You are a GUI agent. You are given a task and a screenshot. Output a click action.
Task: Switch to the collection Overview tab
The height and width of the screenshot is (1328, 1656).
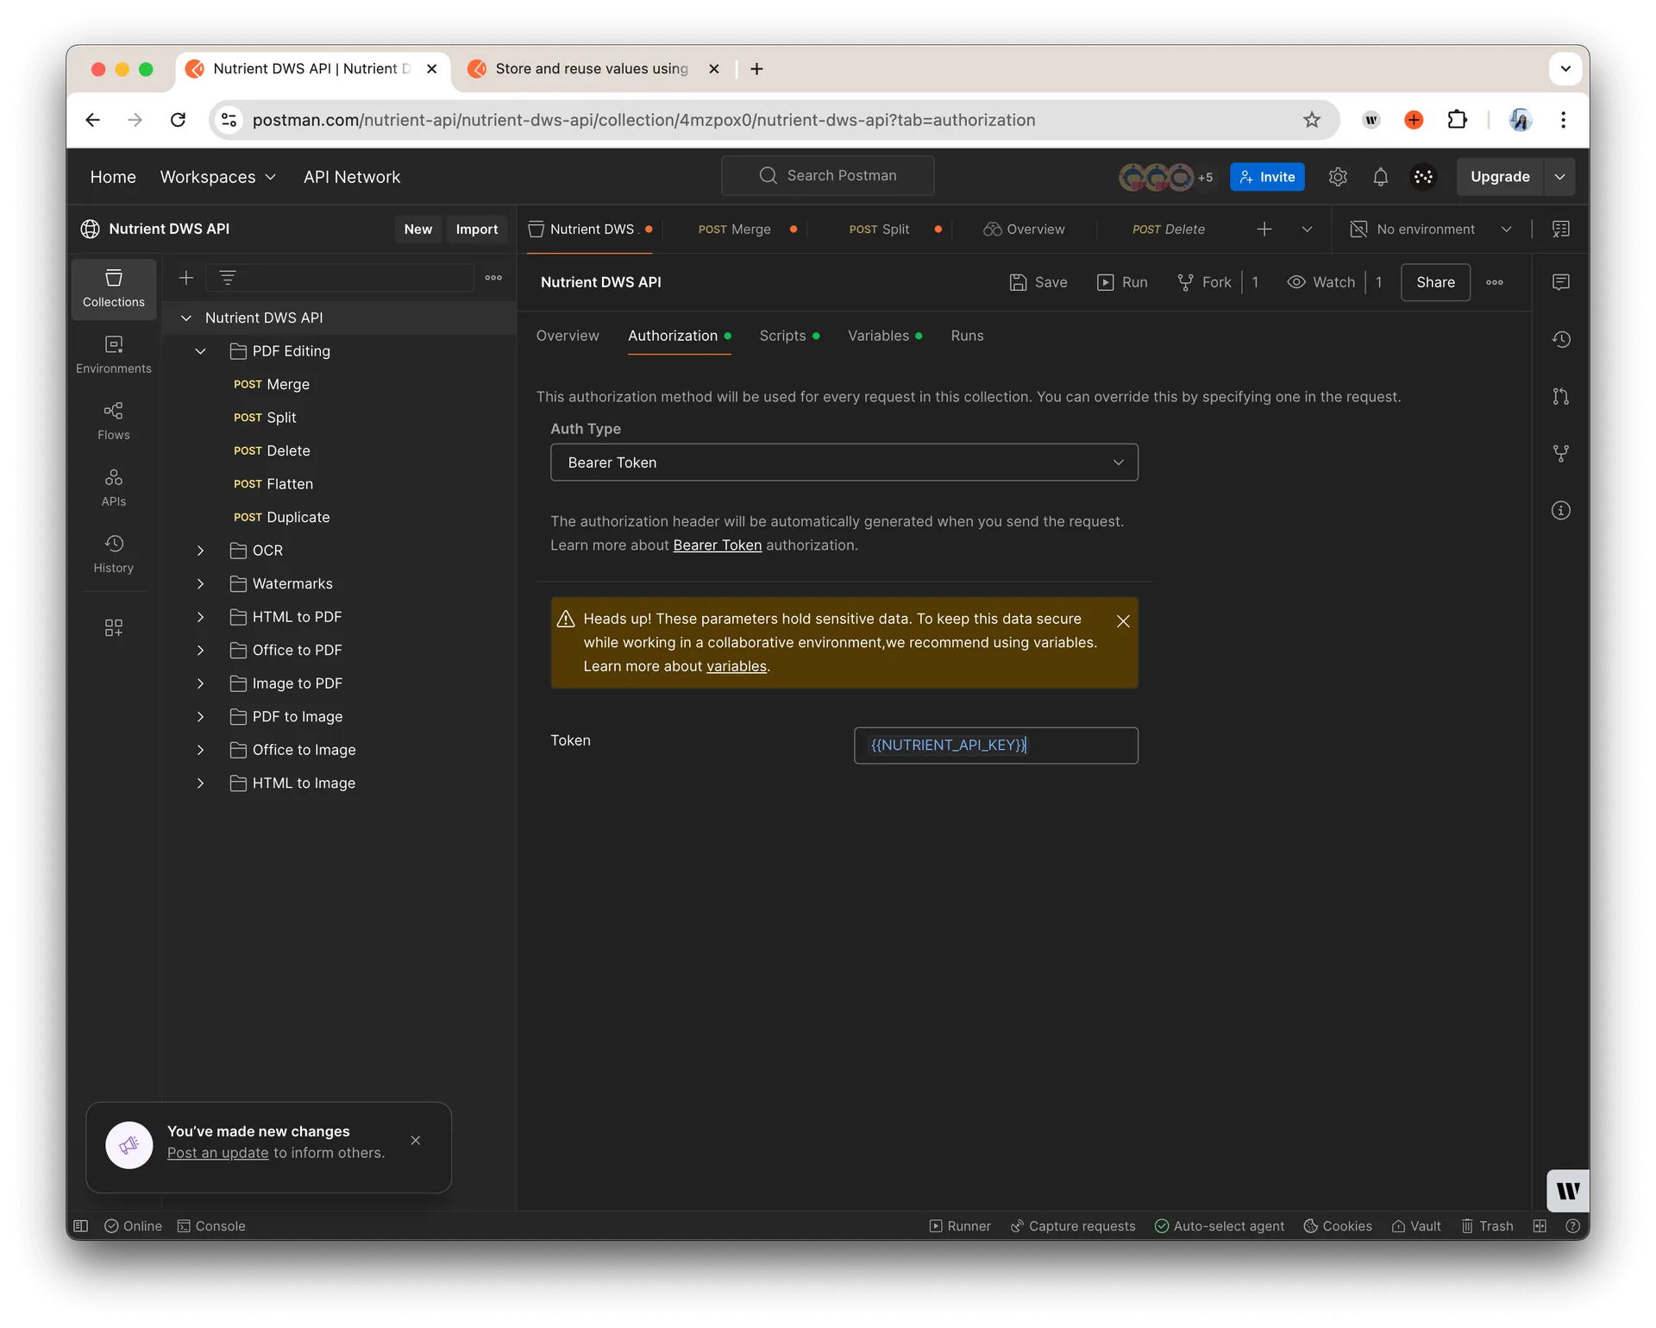tap(567, 336)
